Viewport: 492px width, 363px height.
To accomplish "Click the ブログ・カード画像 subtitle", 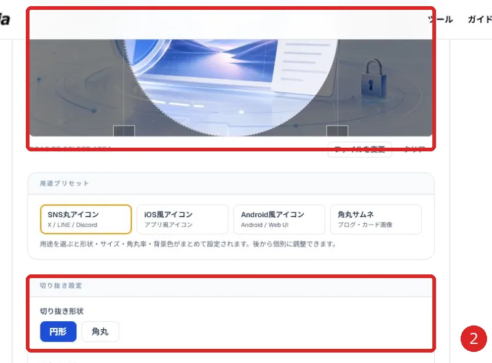I will [x=365, y=225].
